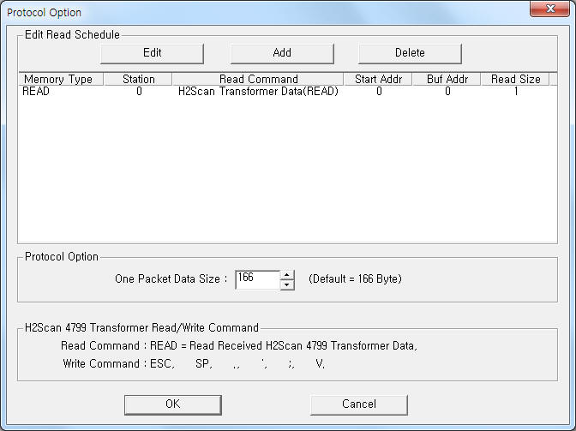Click the Buf Addr value 0
The width and height of the screenshot is (576, 431).
[x=447, y=91]
